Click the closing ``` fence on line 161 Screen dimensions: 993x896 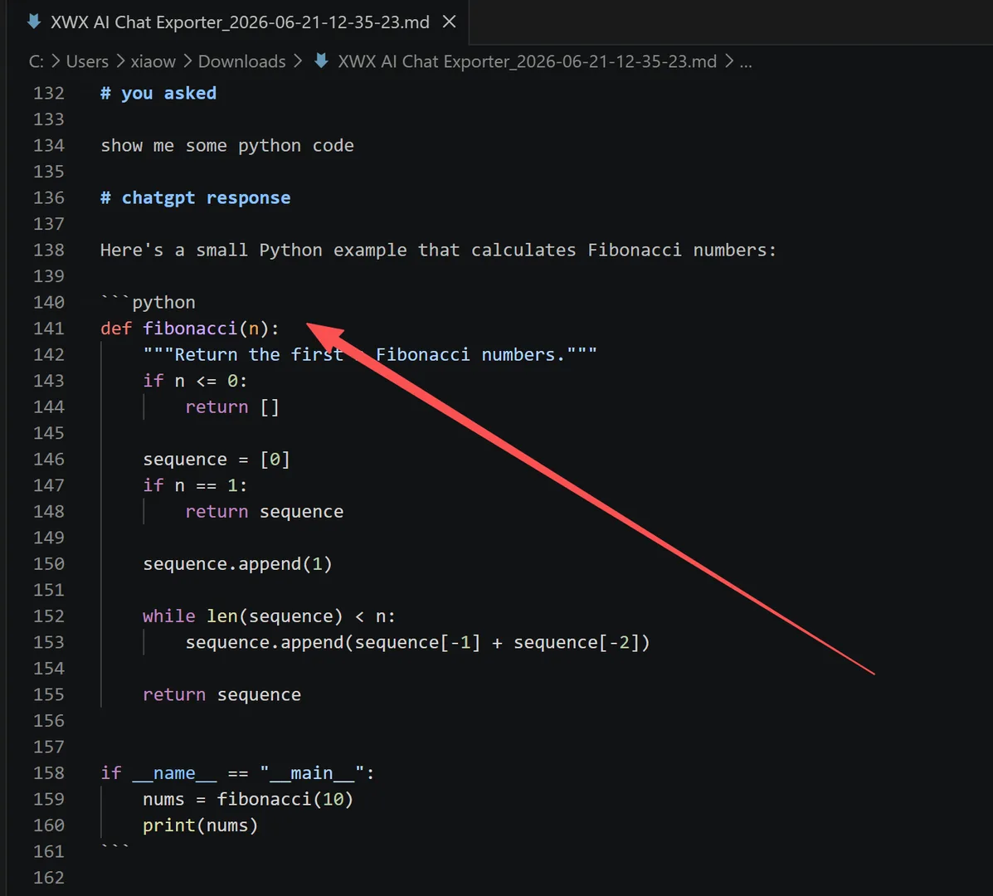(115, 849)
